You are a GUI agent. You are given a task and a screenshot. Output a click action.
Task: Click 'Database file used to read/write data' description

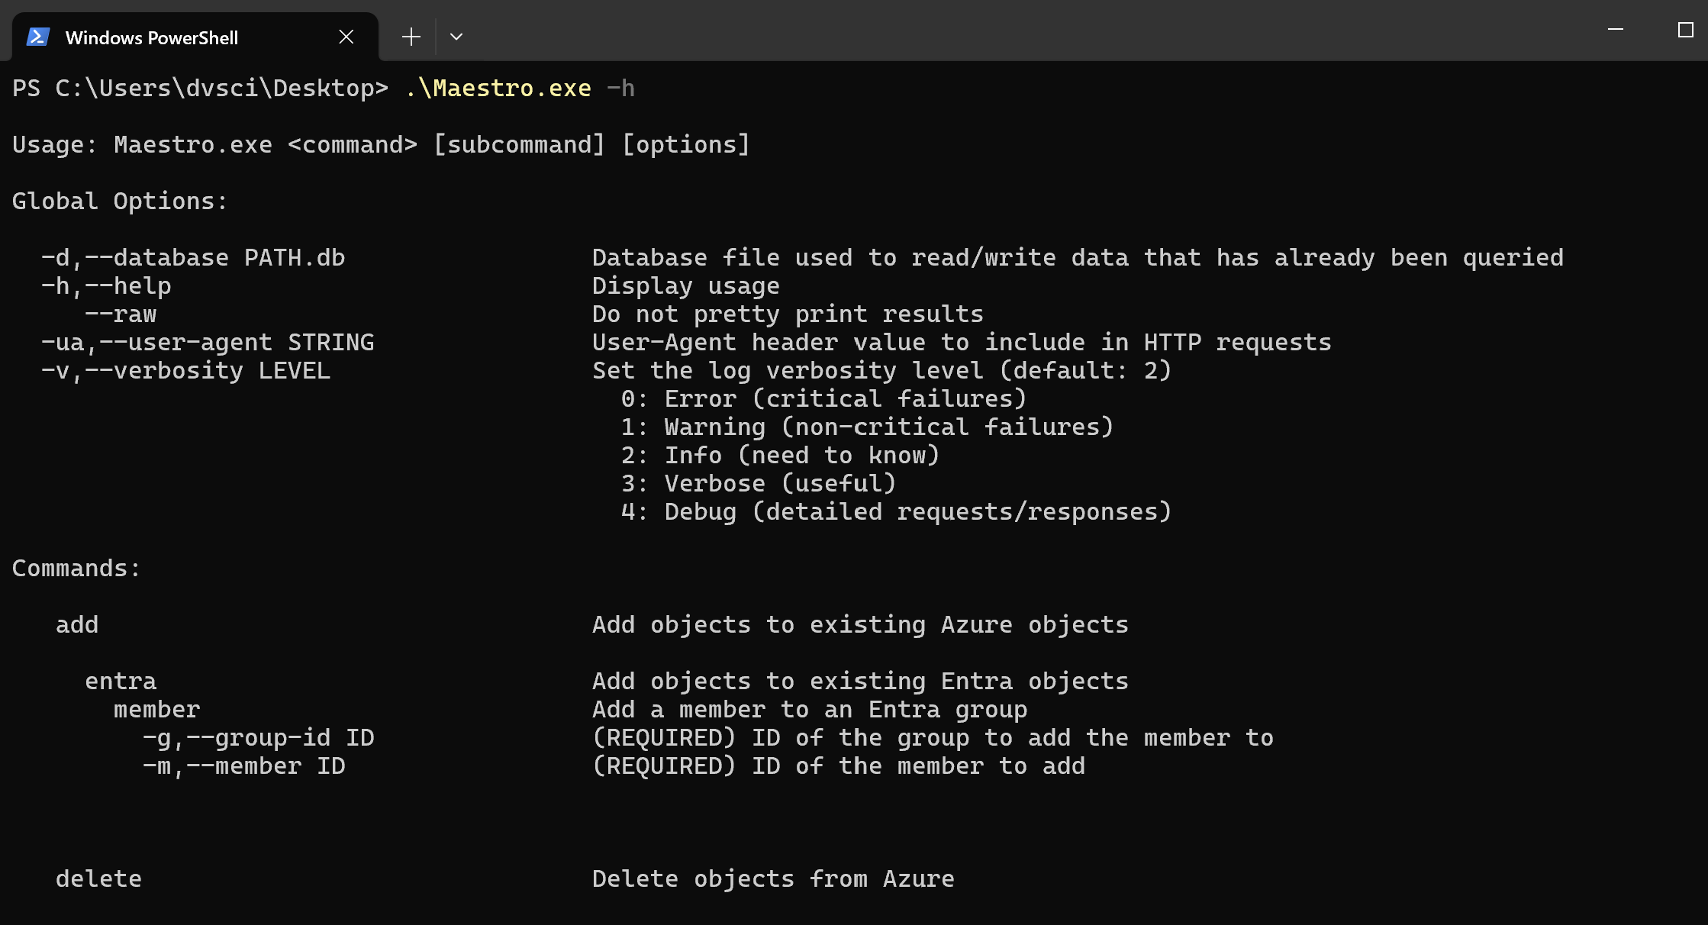pos(1078,258)
